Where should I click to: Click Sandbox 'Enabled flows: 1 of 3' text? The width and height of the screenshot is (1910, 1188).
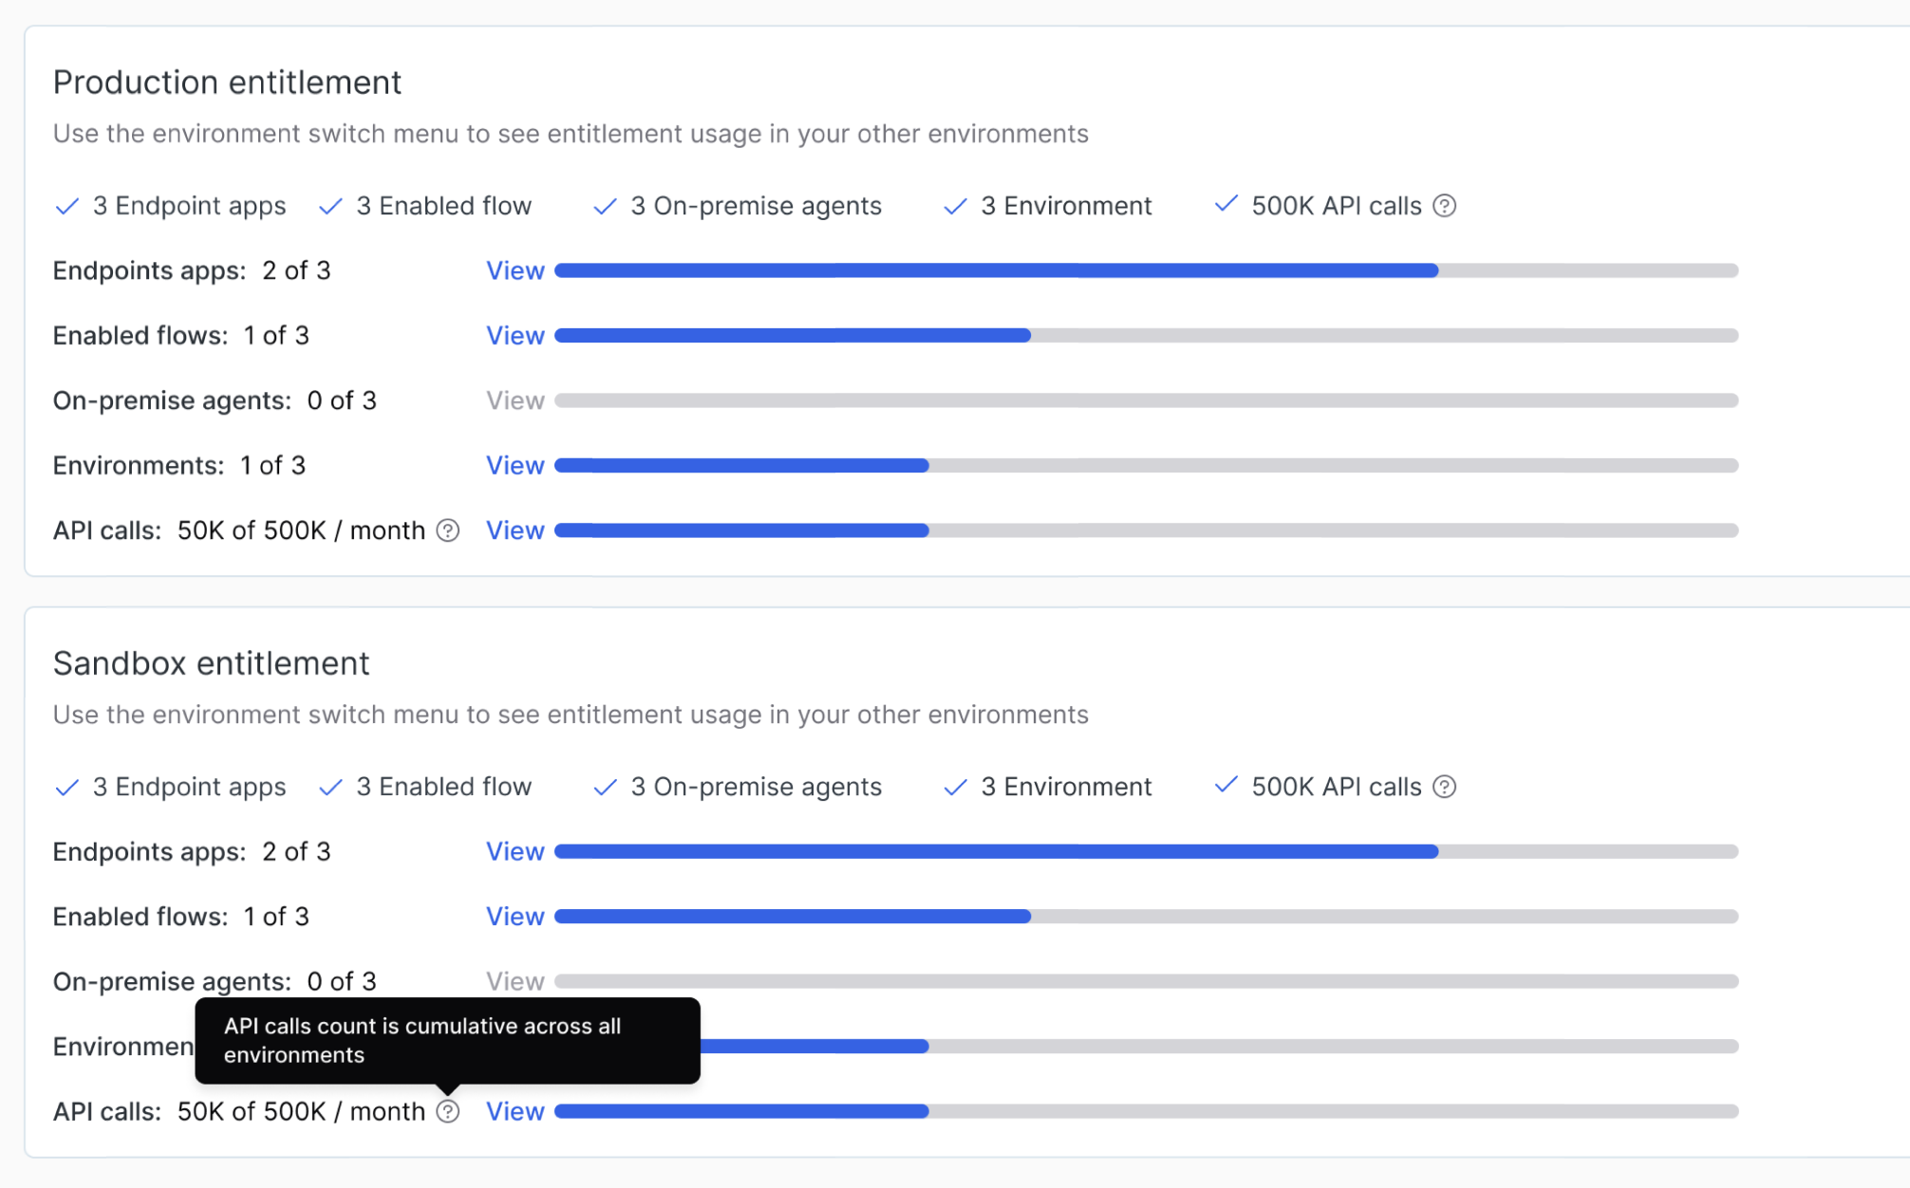181,917
